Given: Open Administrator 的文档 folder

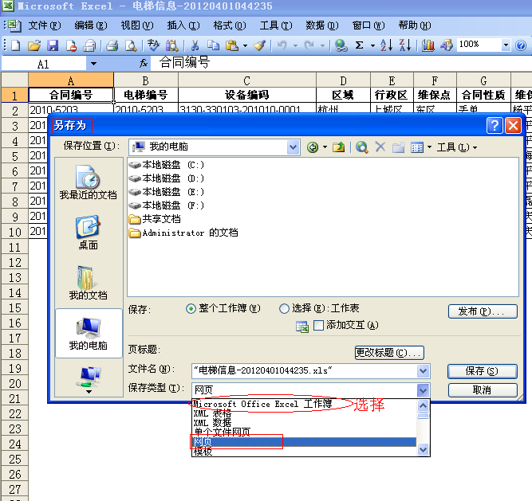Looking at the screenshot, I should pyautogui.click(x=183, y=233).
